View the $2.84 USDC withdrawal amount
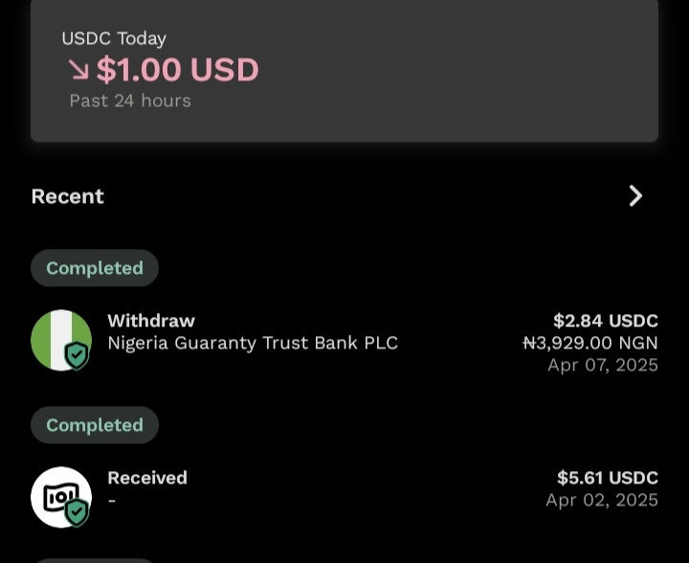 click(606, 321)
